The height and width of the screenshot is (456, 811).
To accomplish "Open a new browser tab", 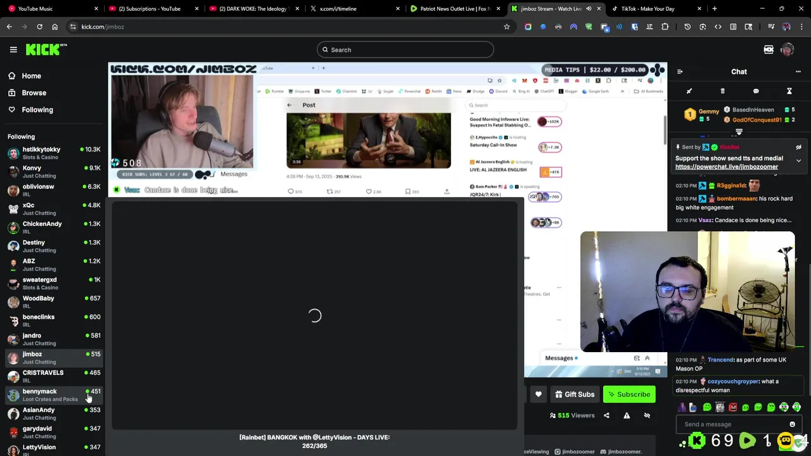I will (714, 8).
